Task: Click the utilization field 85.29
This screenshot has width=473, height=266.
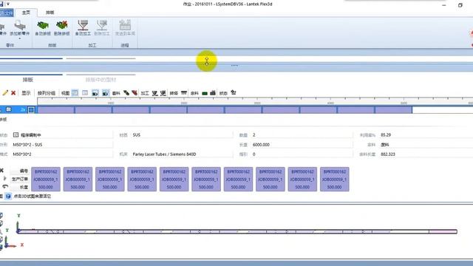Action: (426, 134)
